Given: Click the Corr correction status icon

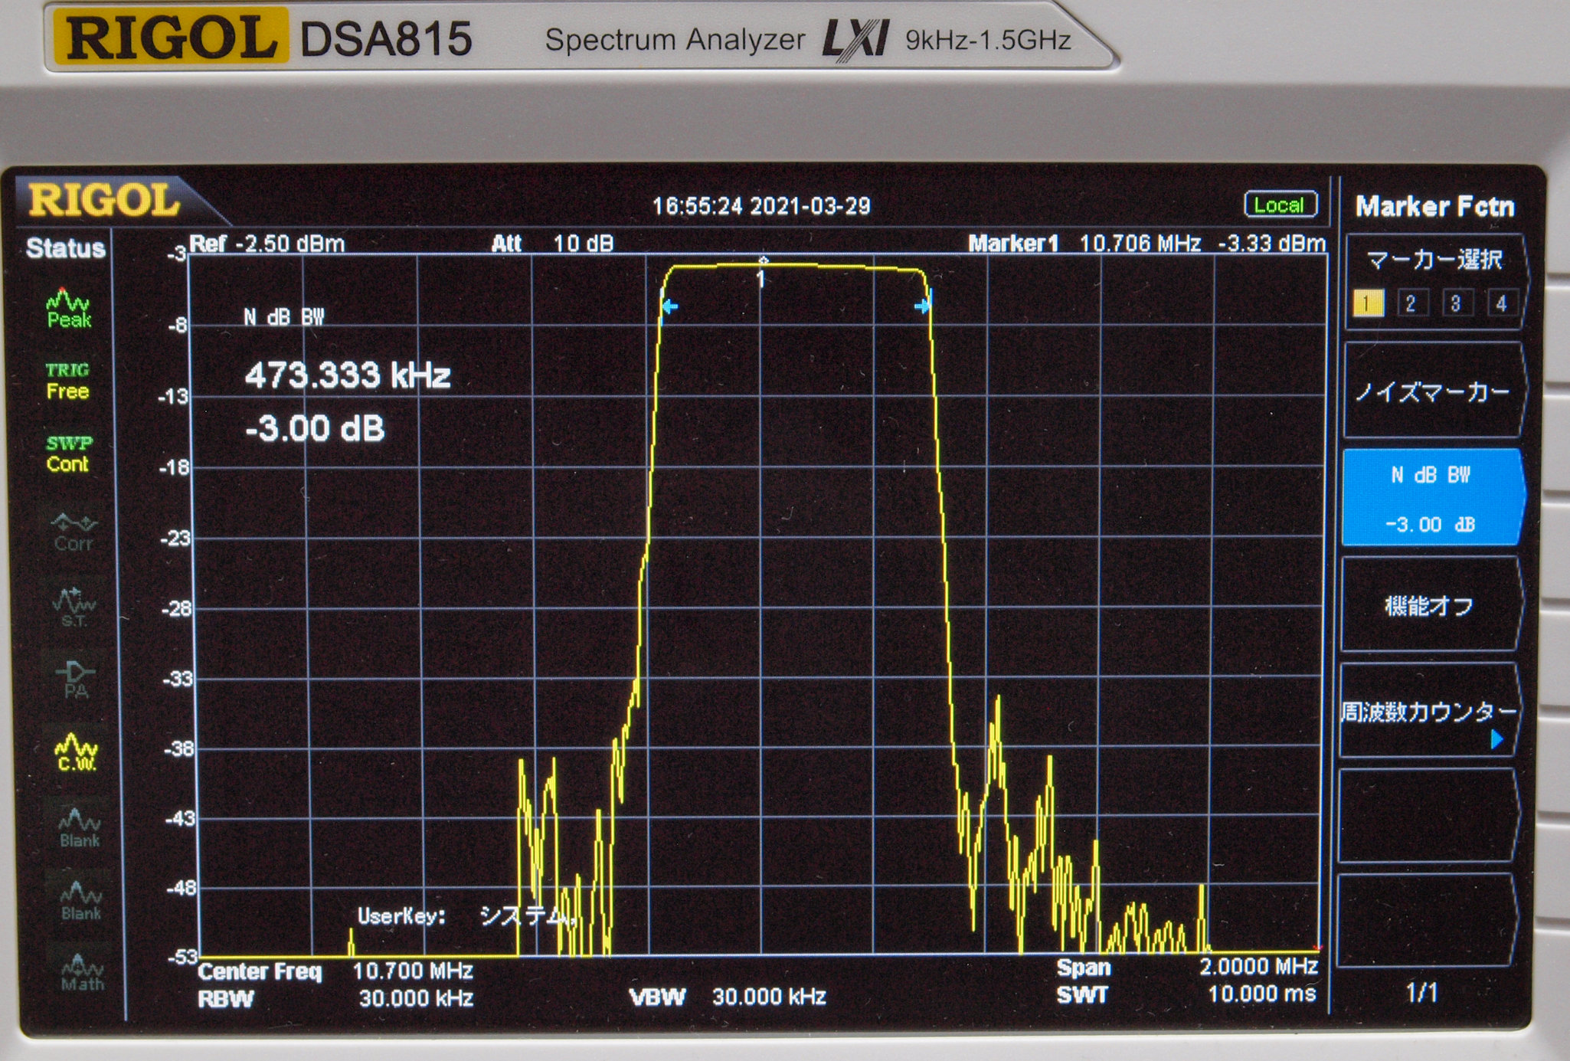Looking at the screenshot, I should point(73,532).
